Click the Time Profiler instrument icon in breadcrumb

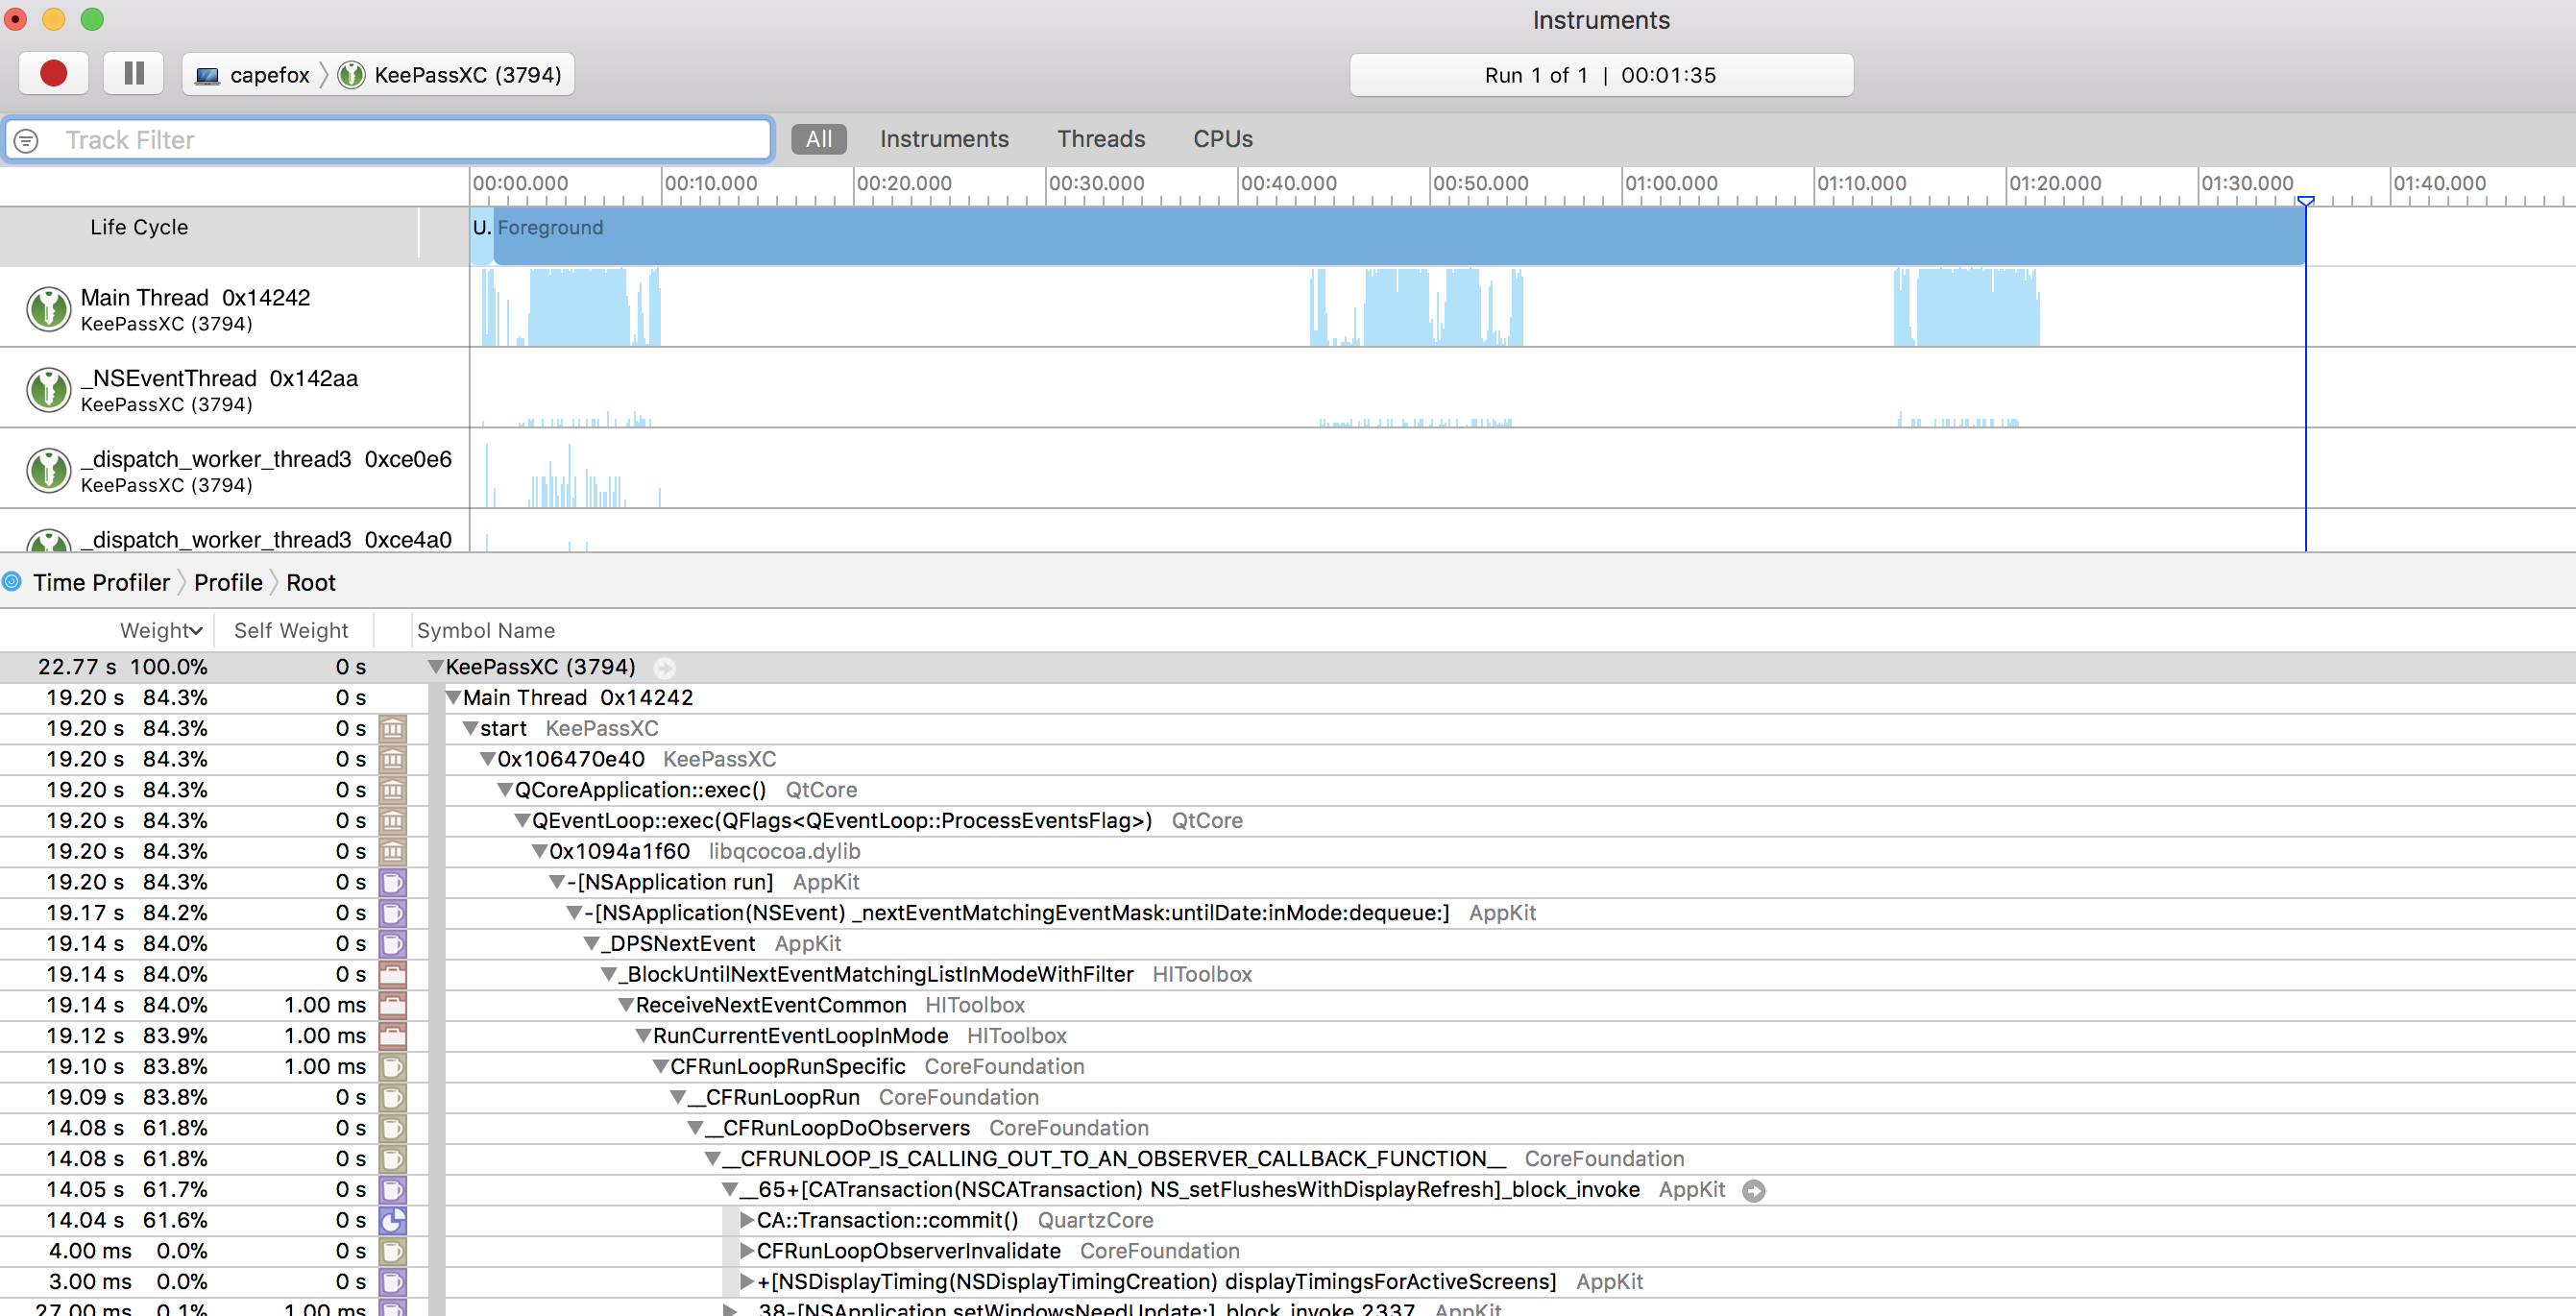click(11, 581)
